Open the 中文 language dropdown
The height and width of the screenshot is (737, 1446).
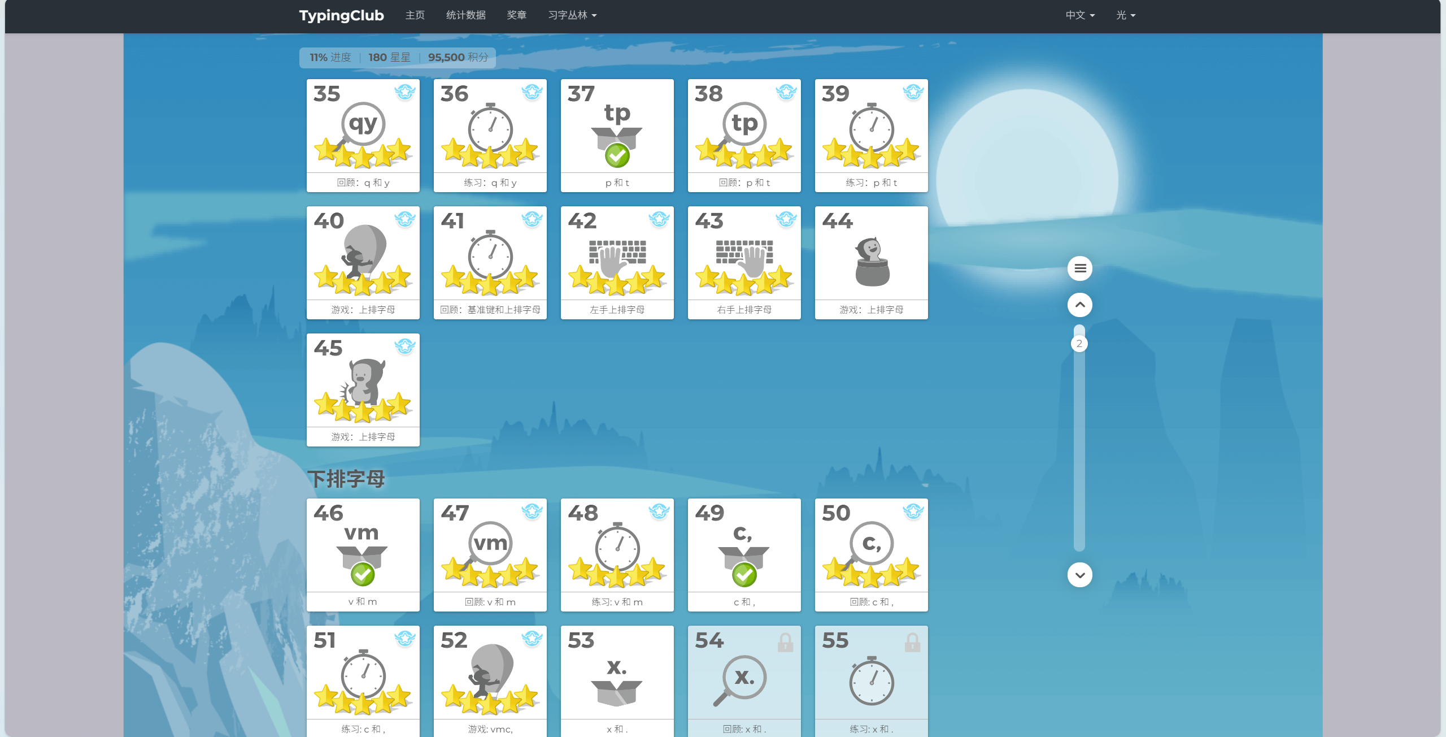(1080, 15)
